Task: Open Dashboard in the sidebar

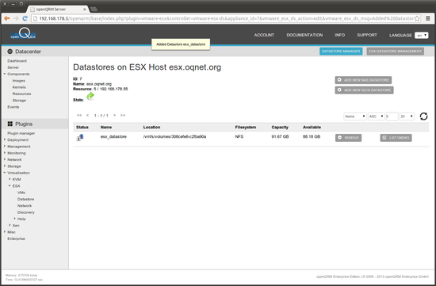Action: click(17, 61)
